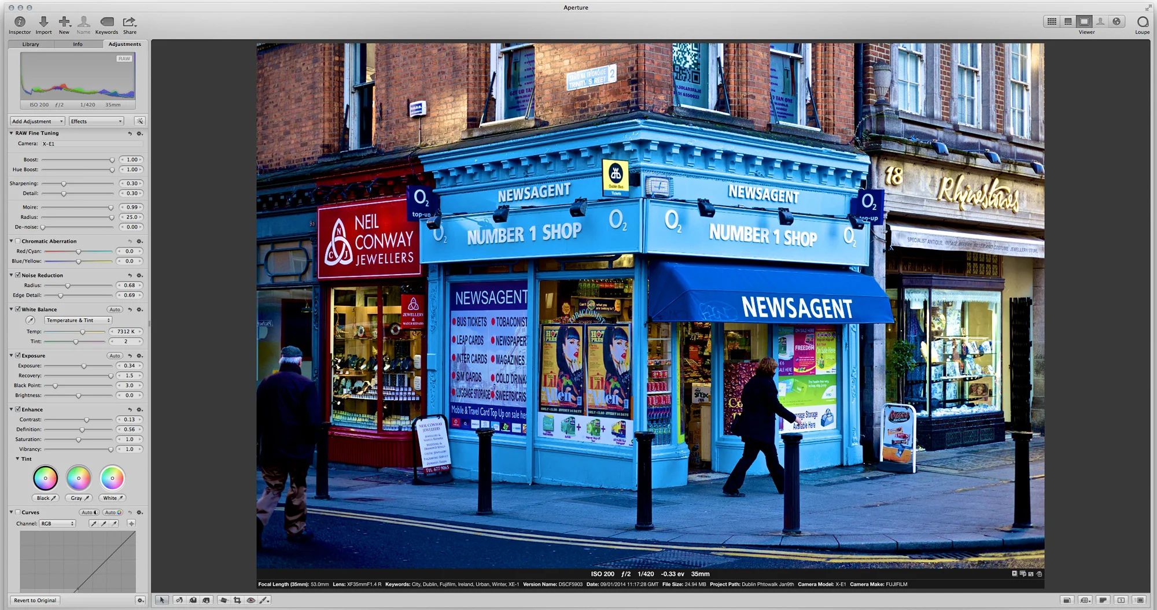The image size is (1157, 610).
Task: Click the Auto button for White Balance
Action: point(115,309)
